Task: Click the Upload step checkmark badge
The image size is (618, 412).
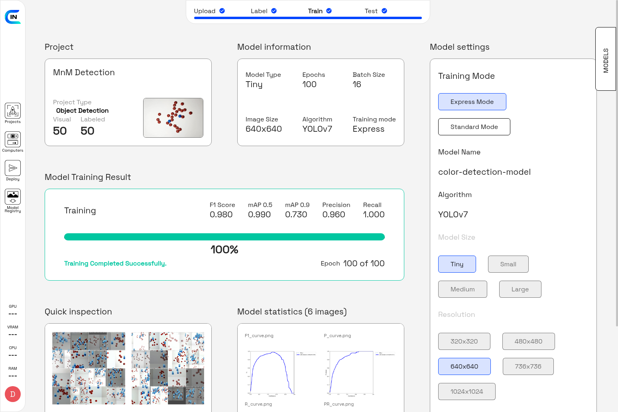Action: pos(222,11)
